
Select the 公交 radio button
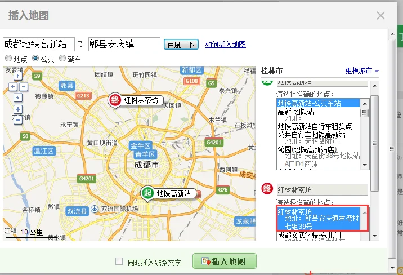(x=35, y=59)
